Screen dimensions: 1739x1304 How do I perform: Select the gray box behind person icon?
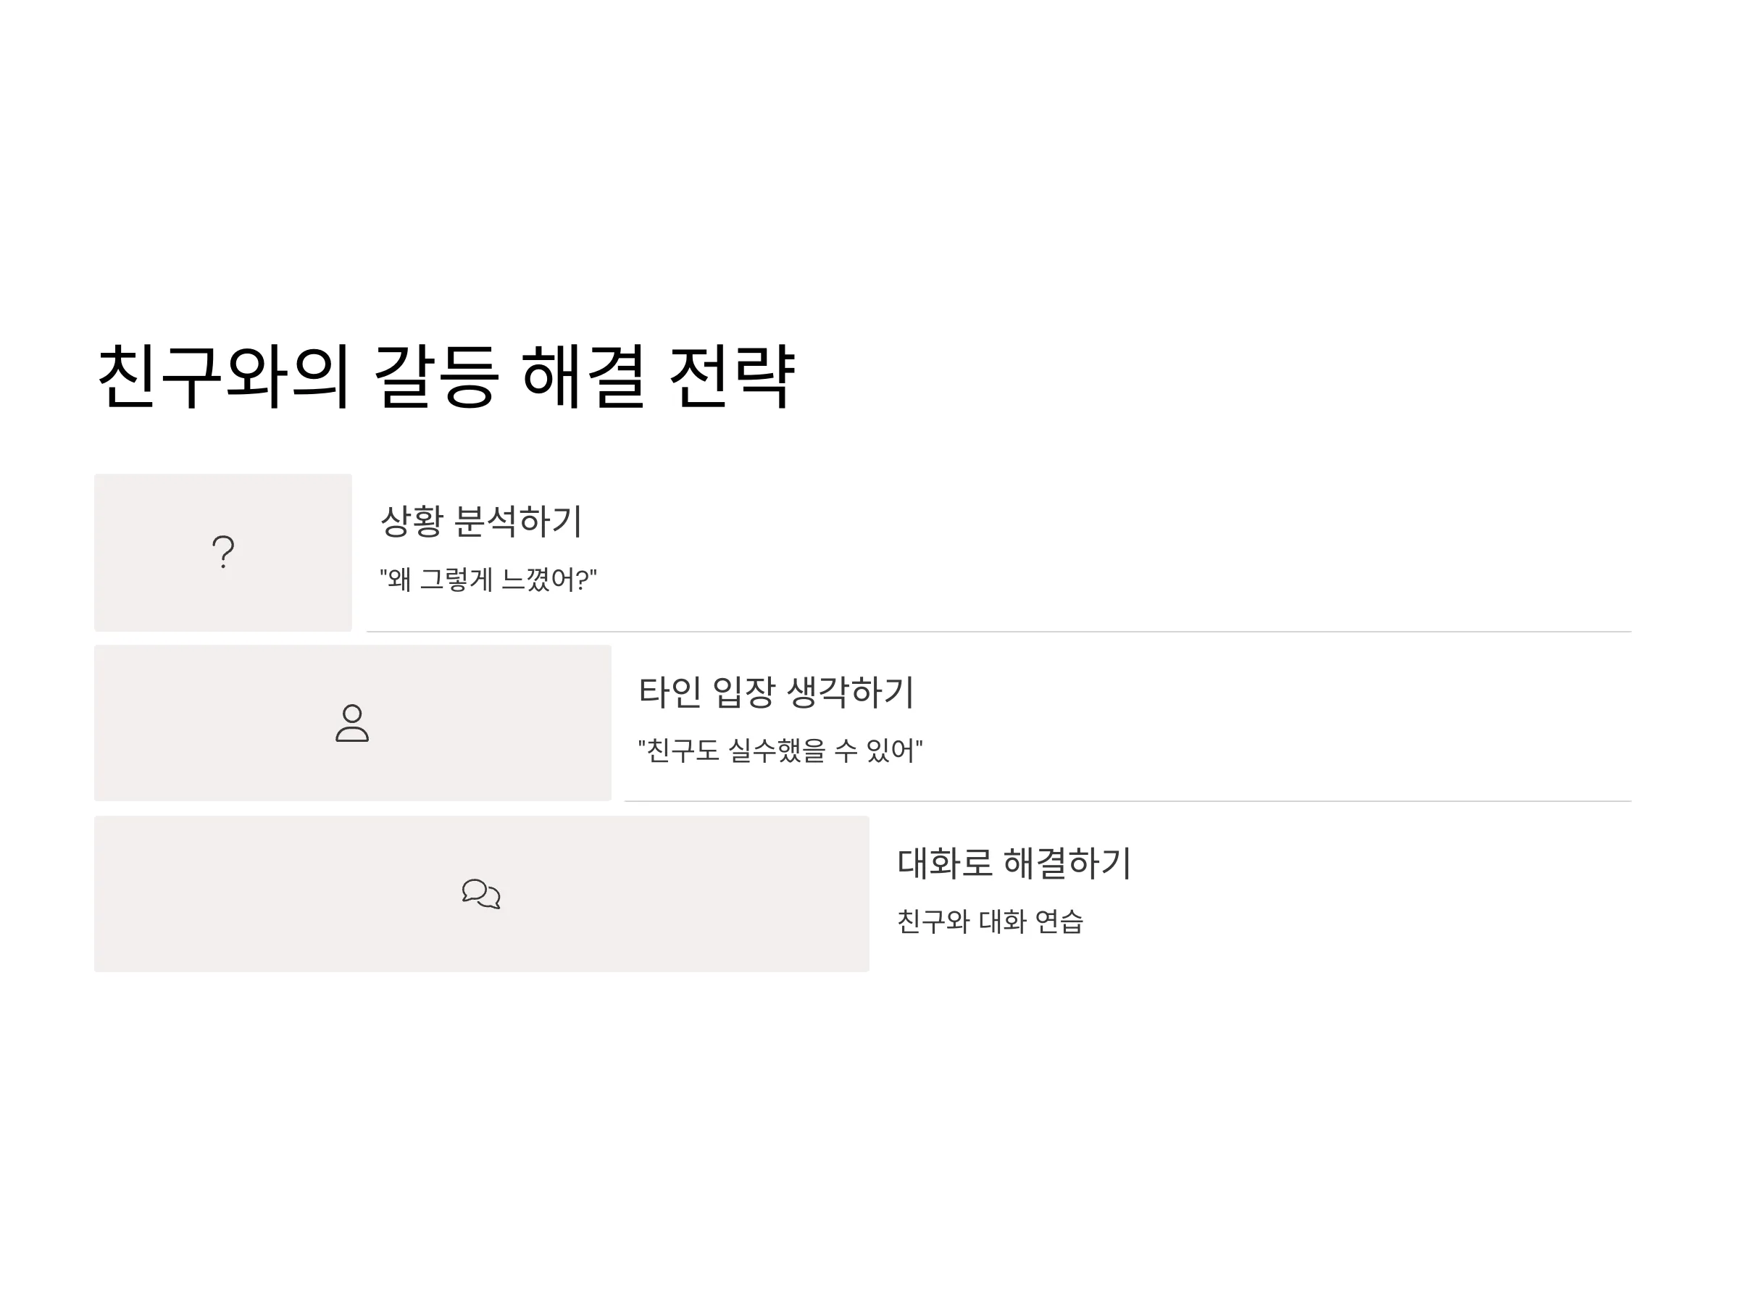click(x=353, y=723)
